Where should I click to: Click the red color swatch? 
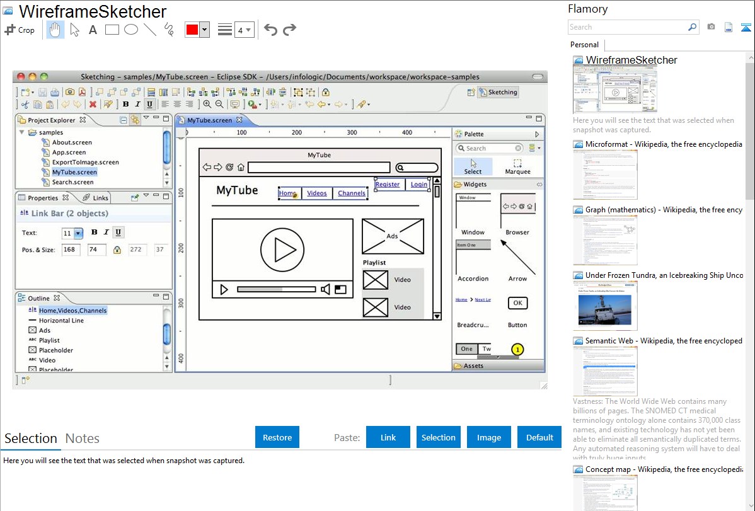pos(192,30)
